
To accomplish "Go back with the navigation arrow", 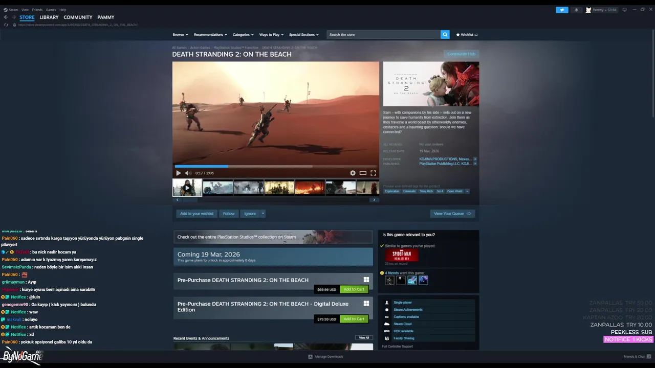I will (x=6, y=17).
